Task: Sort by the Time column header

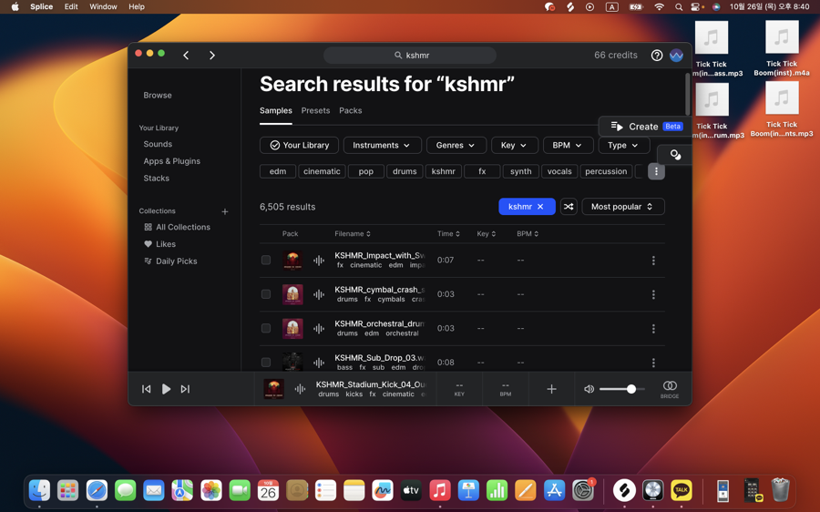Action: [448, 234]
